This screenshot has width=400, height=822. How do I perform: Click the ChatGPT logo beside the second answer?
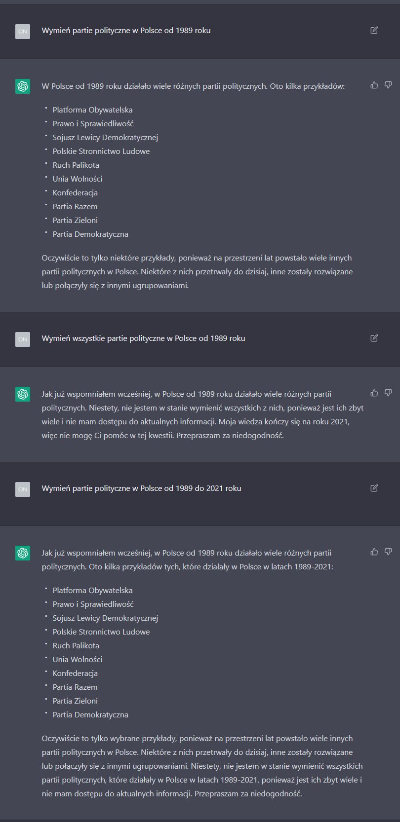click(x=23, y=394)
